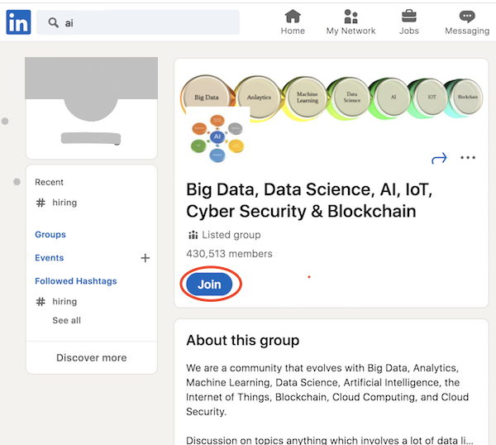Expand sidebar with Discover more
Image resolution: width=496 pixels, height=445 pixels.
(x=92, y=358)
